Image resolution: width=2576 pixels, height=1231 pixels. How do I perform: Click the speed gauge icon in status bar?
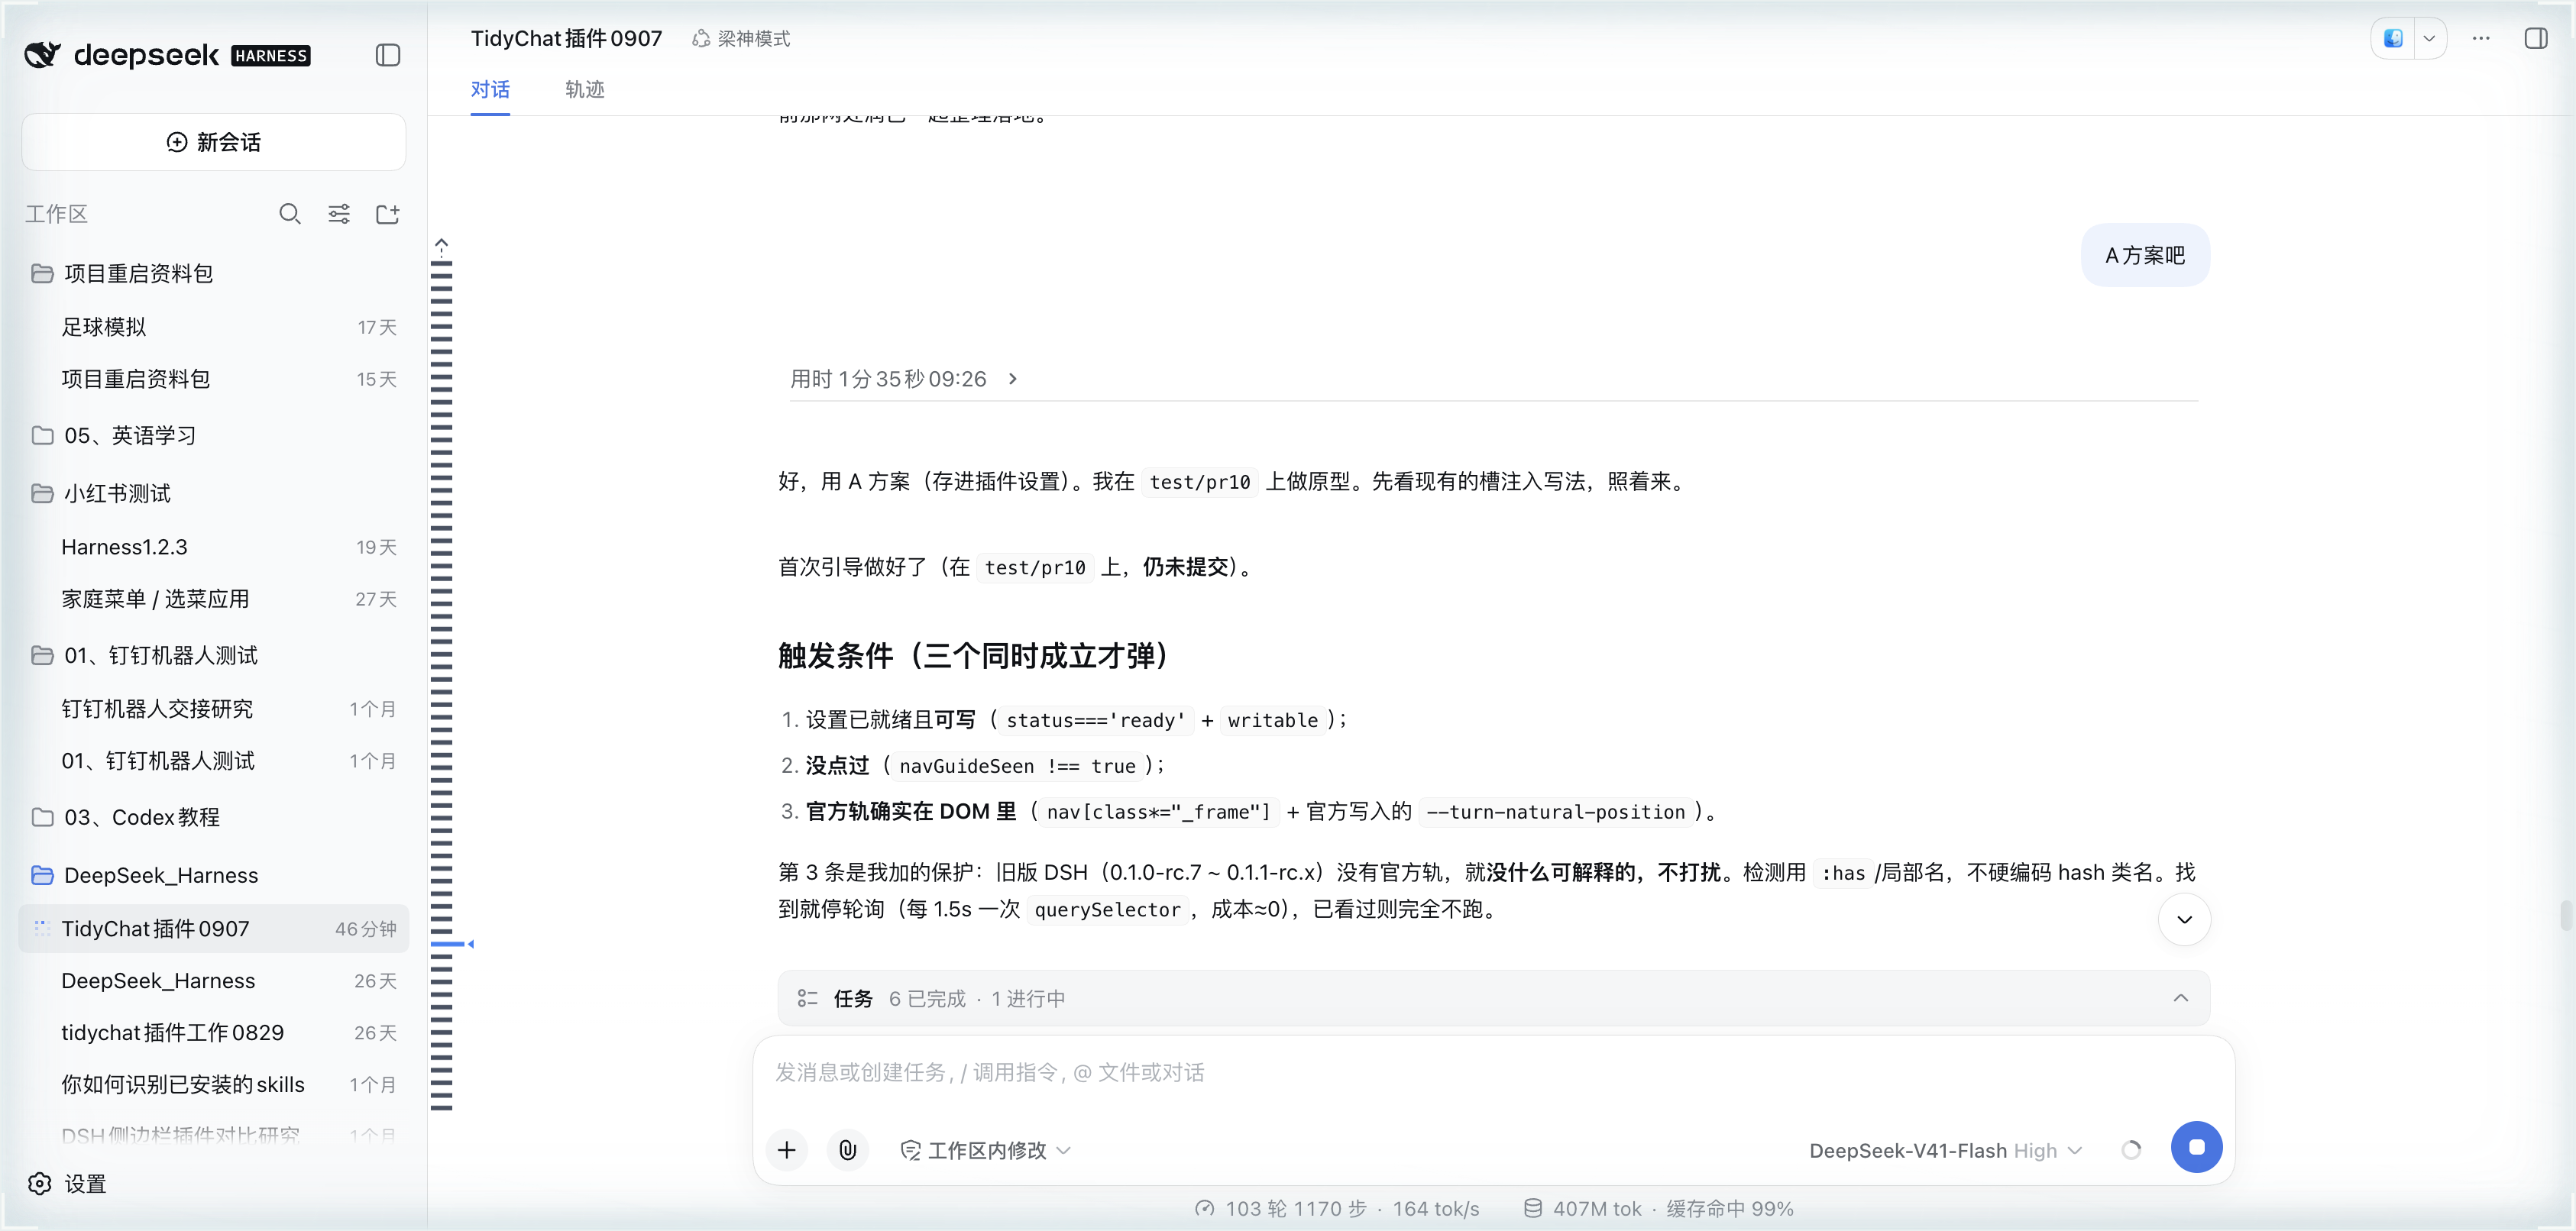pyautogui.click(x=1204, y=1209)
